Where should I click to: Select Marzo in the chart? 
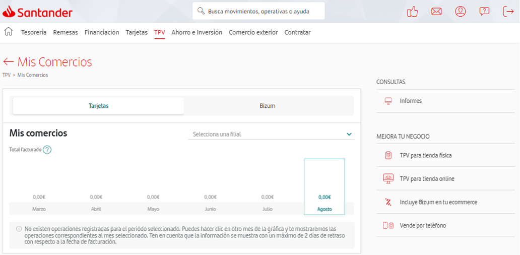click(39, 209)
